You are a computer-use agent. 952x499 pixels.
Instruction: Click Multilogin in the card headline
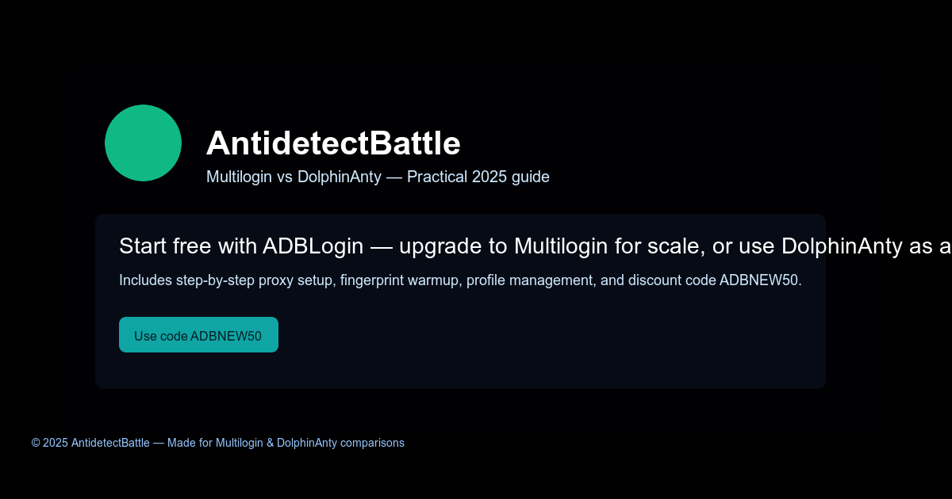pyautogui.click(x=562, y=246)
